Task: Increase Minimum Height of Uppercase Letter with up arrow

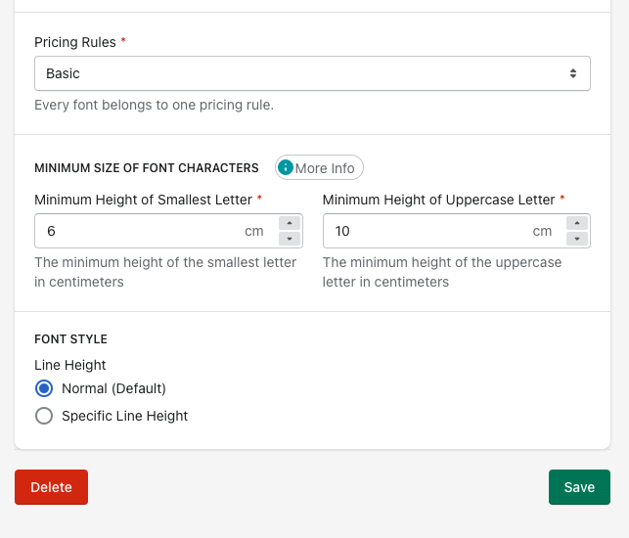Action: coord(577,224)
